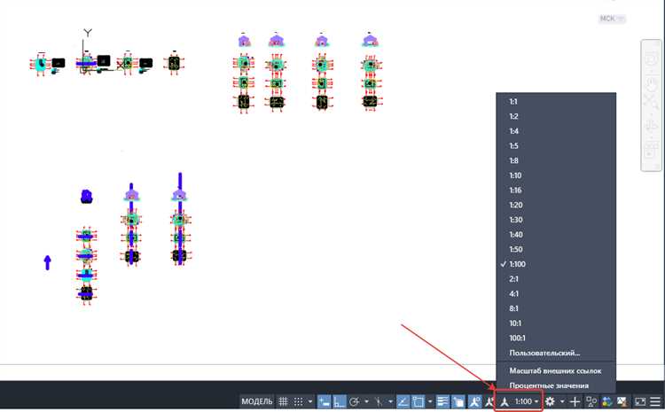Click the dynamic input icon

tap(325, 401)
